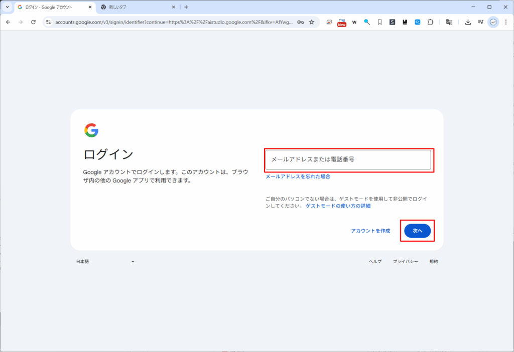Open a new tab with plus button
This screenshot has width=514, height=352.
tap(186, 7)
